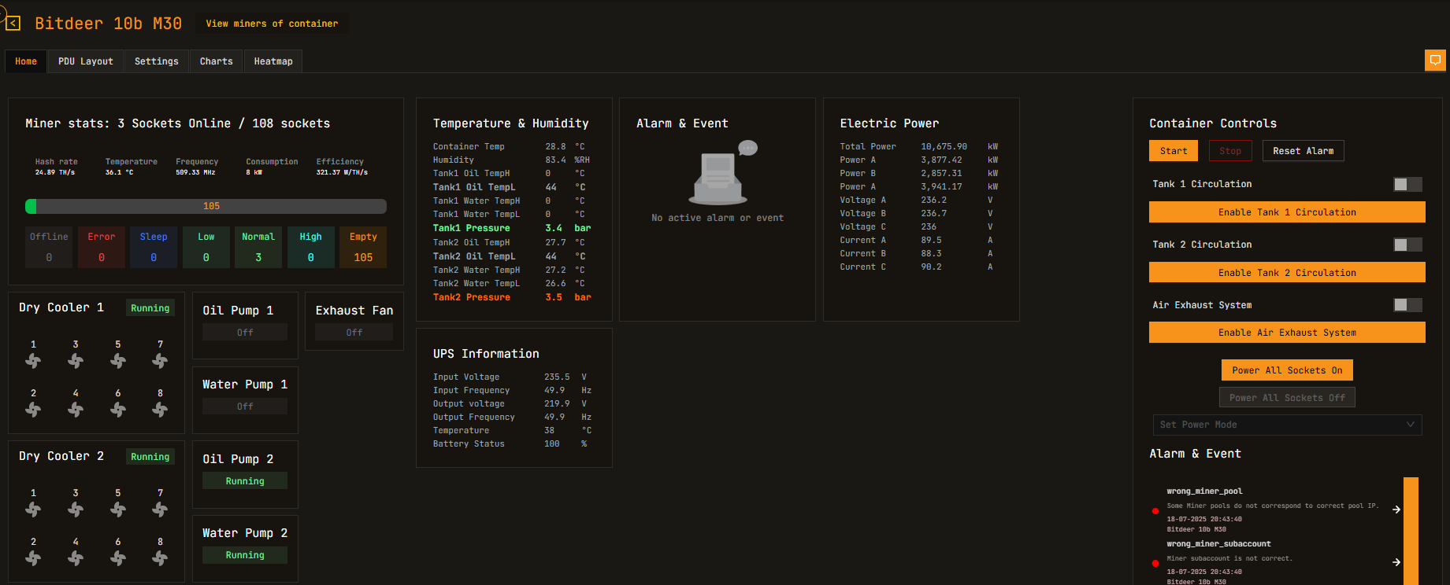Click Power All Sockets On button
Viewport: 1450px width, 585px height.
pos(1287,370)
